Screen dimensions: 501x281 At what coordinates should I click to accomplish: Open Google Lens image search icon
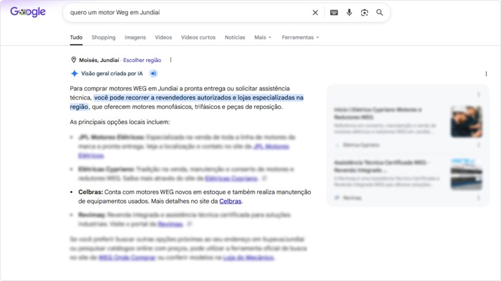364,12
